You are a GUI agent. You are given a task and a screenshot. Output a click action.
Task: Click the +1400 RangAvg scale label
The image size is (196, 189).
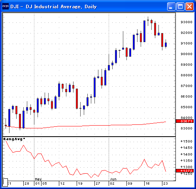pos(186,154)
